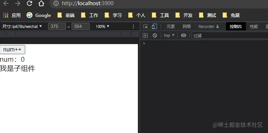
Task: Click the site information icon in address bar
Action: click(x=56, y=3)
